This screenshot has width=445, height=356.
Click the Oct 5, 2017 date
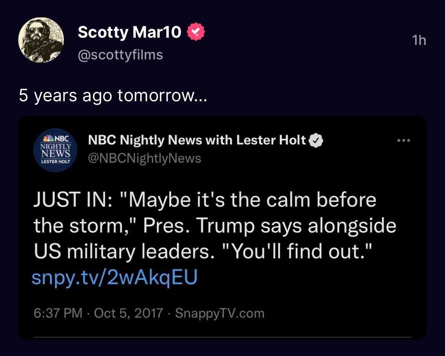[x=128, y=313]
